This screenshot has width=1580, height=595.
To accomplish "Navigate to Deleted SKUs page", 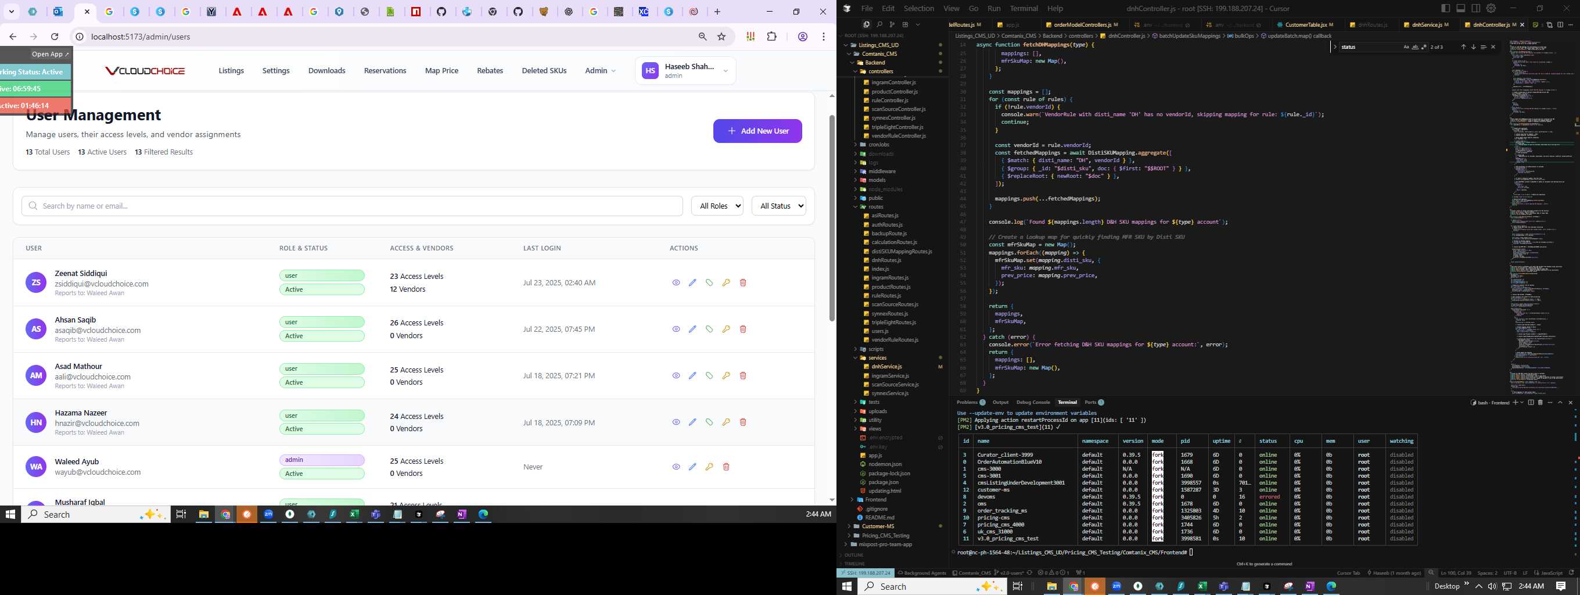I will tap(544, 70).
